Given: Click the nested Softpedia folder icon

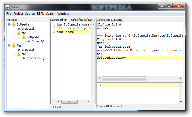Looking at the screenshot, I should (24, 37).
